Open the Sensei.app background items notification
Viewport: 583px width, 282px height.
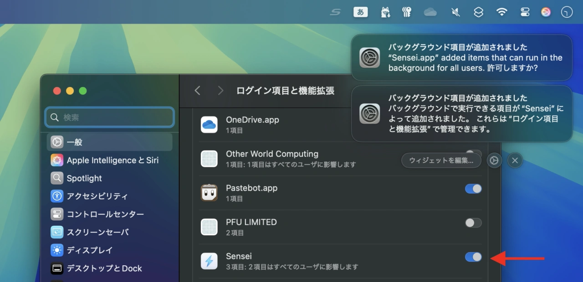pyautogui.click(x=461, y=58)
